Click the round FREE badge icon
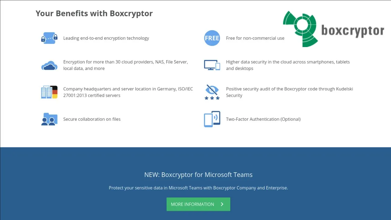391x220 pixels. (x=212, y=38)
